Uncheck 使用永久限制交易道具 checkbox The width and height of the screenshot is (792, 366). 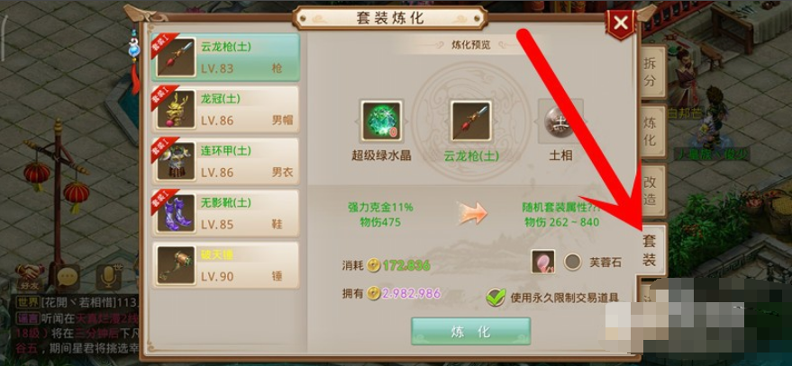click(x=496, y=297)
